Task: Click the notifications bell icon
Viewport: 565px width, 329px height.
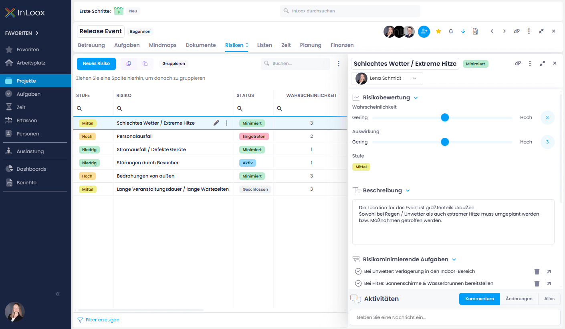Action: tap(450, 31)
